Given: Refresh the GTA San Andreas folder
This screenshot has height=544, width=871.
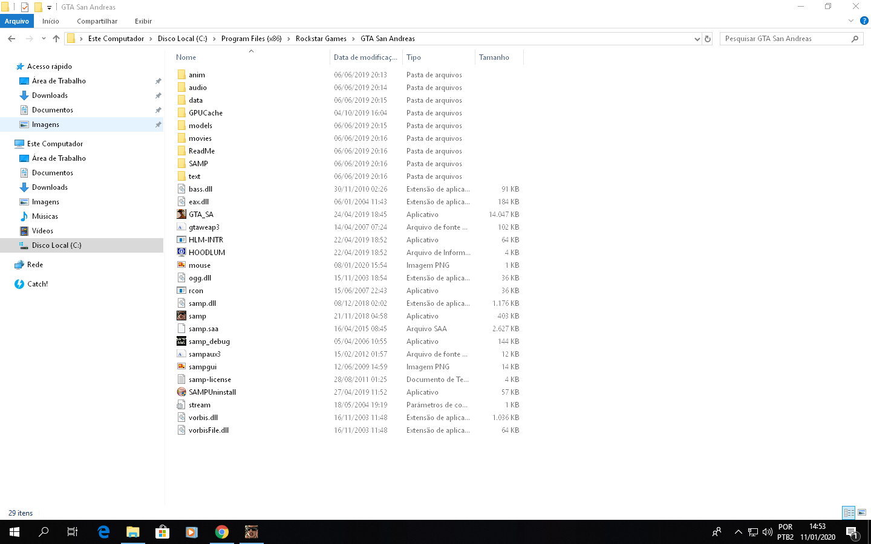Looking at the screenshot, I should click(708, 39).
